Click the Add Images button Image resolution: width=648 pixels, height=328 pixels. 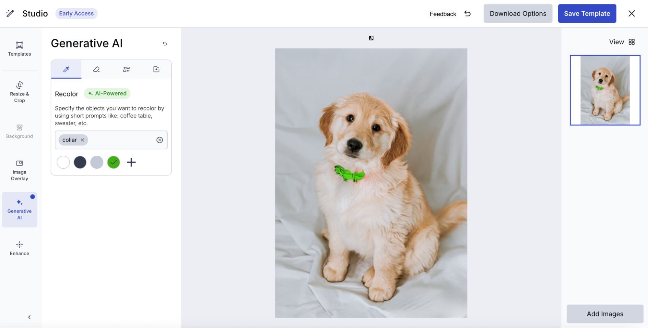pos(605,314)
